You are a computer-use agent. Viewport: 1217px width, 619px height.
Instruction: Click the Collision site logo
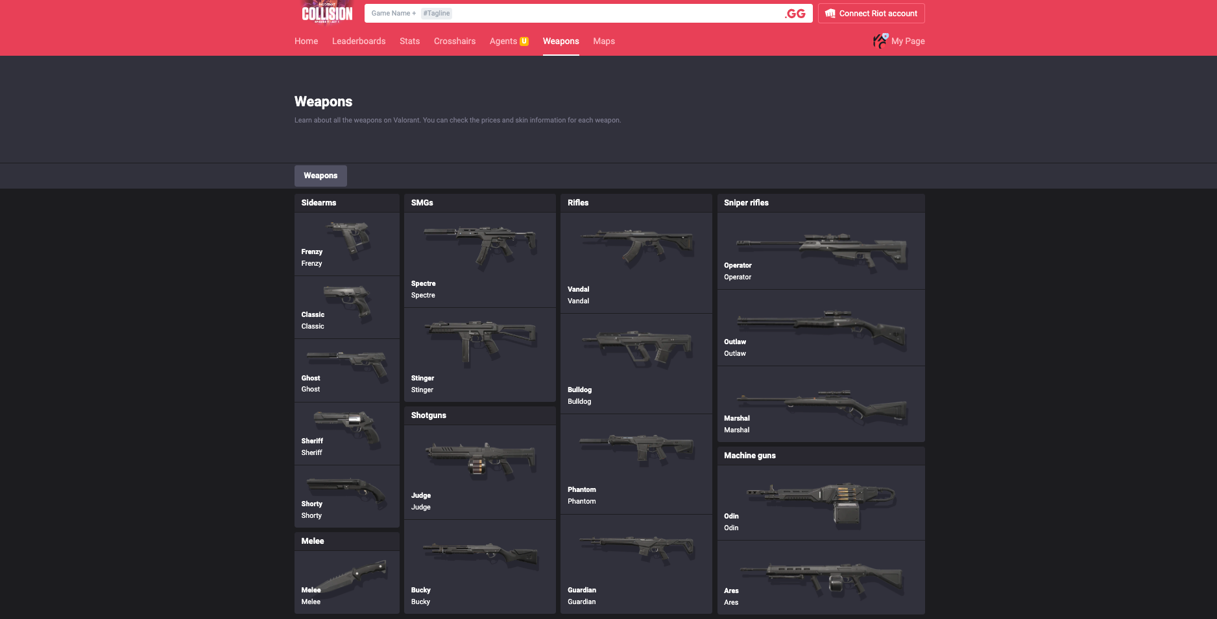327,13
